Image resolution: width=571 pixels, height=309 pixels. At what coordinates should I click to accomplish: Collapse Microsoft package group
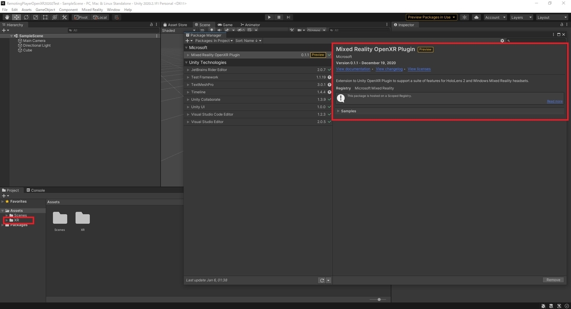[x=187, y=48]
